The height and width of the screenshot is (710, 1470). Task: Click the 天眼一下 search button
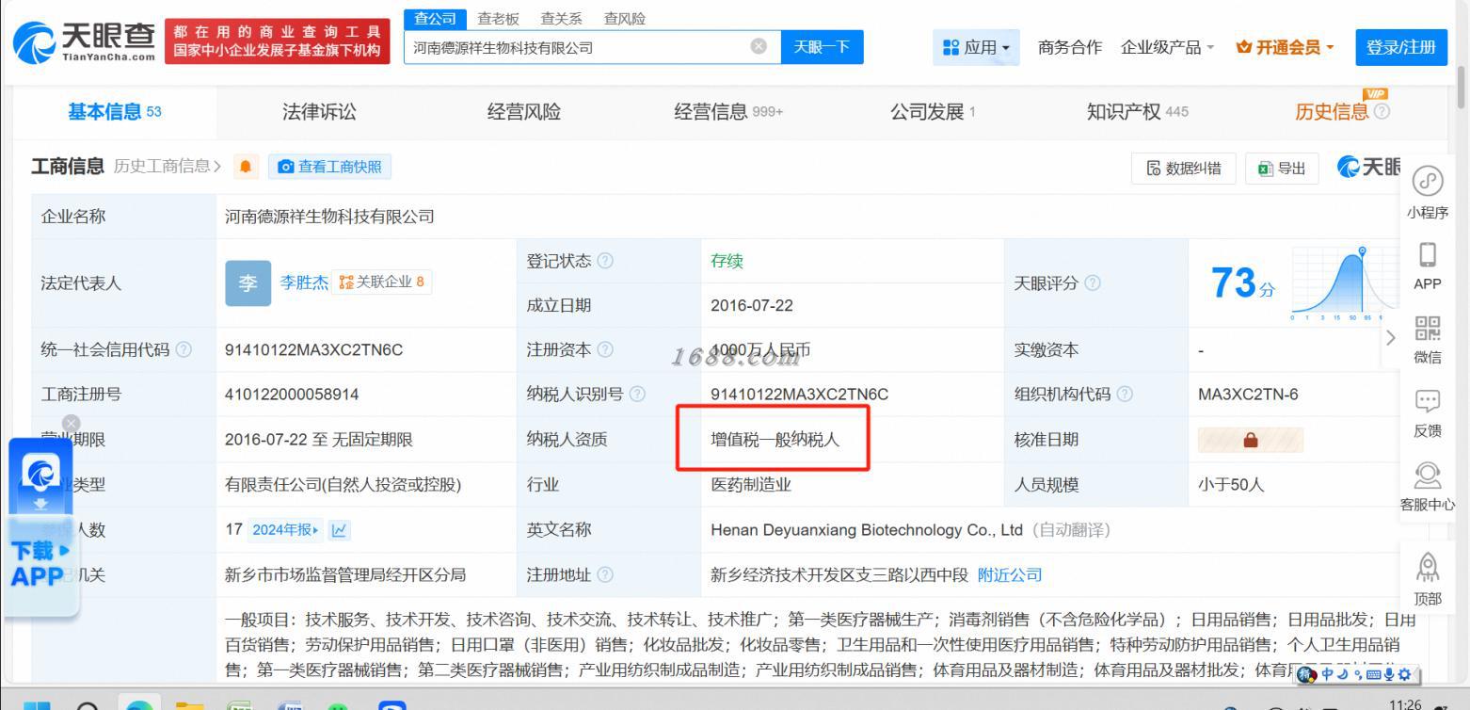(822, 47)
